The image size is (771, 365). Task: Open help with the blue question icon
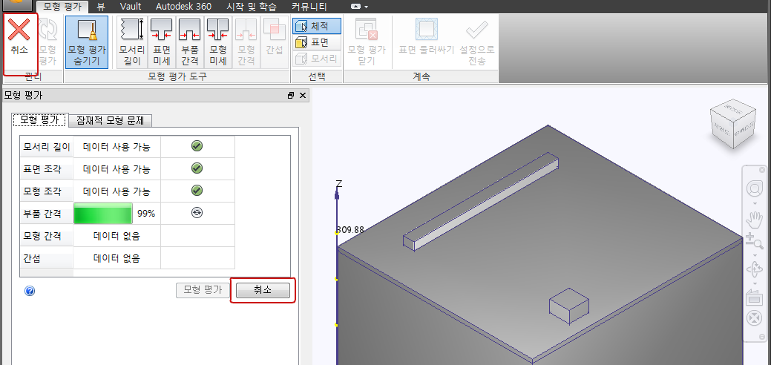[x=30, y=292]
